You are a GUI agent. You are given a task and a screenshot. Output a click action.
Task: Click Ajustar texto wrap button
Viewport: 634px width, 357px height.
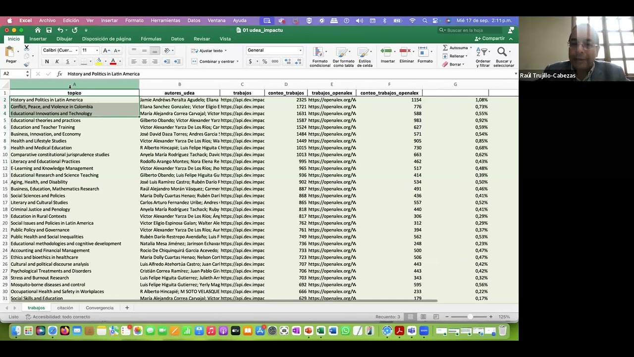click(x=209, y=51)
